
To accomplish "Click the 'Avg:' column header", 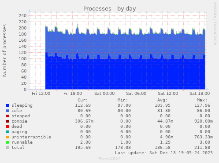I will point(162,100).
